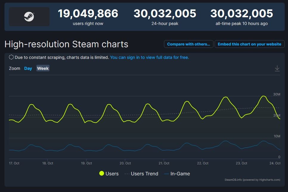Image resolution: width=288 pixels, height=192 pixels.
Task: Hide the In-Game series via legend
Action: click(177, 174)
